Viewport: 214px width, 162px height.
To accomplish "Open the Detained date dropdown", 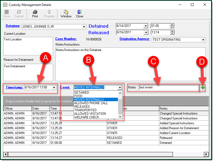I will pos(146,26).
